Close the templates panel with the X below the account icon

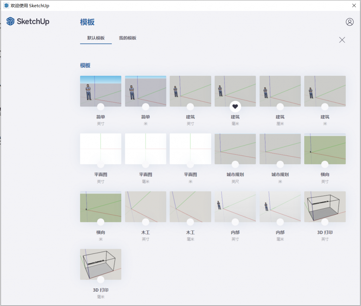coord(342,40)
